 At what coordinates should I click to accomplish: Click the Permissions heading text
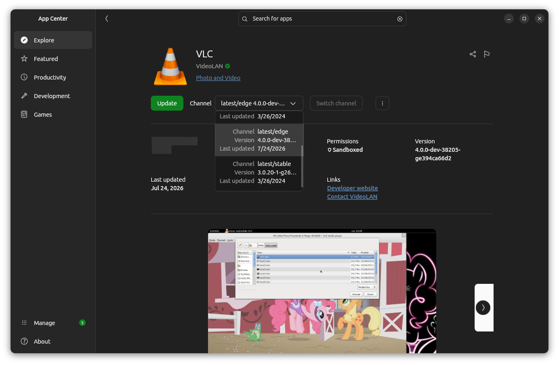click(x=343, y=141)
